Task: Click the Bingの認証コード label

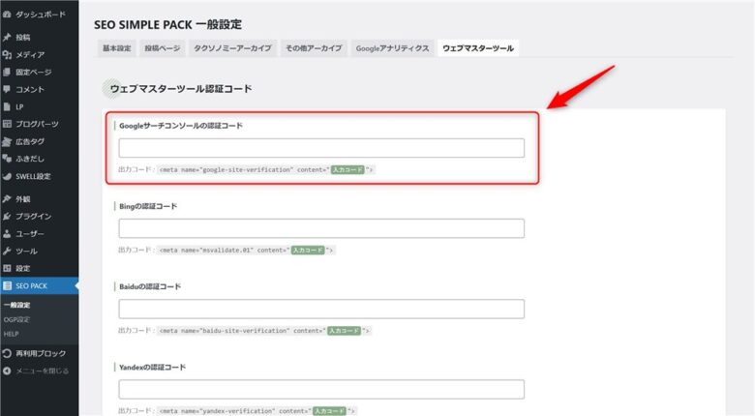Action: pos(148,206)
